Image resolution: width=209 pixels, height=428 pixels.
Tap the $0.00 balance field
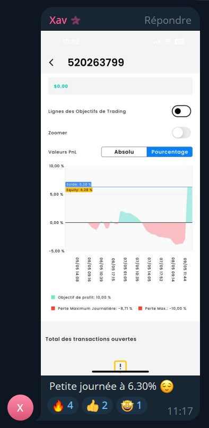point(120,86)
